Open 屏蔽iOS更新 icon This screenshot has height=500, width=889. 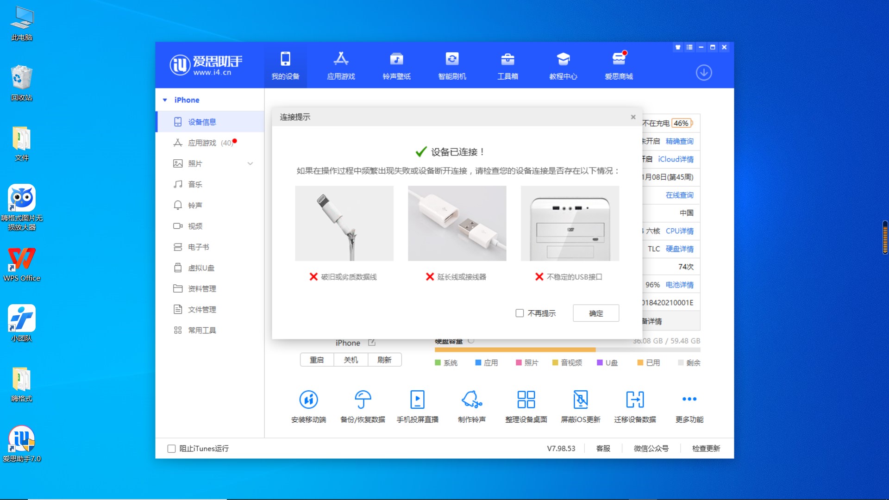(580, 400)
